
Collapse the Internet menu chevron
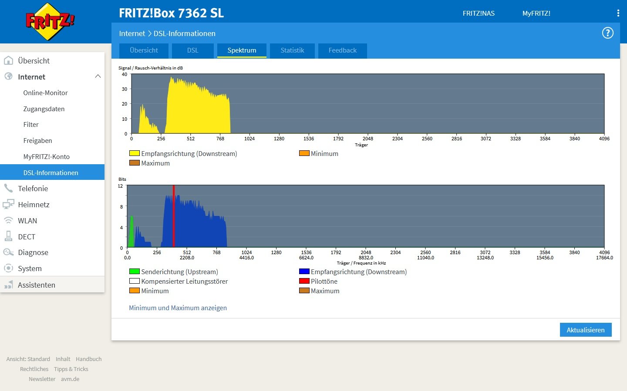click(x=98, y=76)
